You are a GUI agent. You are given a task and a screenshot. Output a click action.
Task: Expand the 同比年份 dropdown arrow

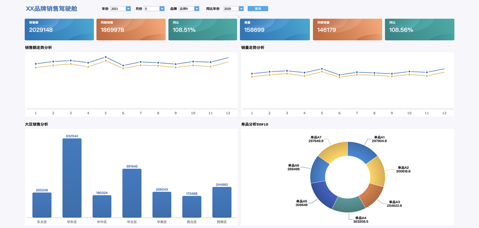[241, 9]
